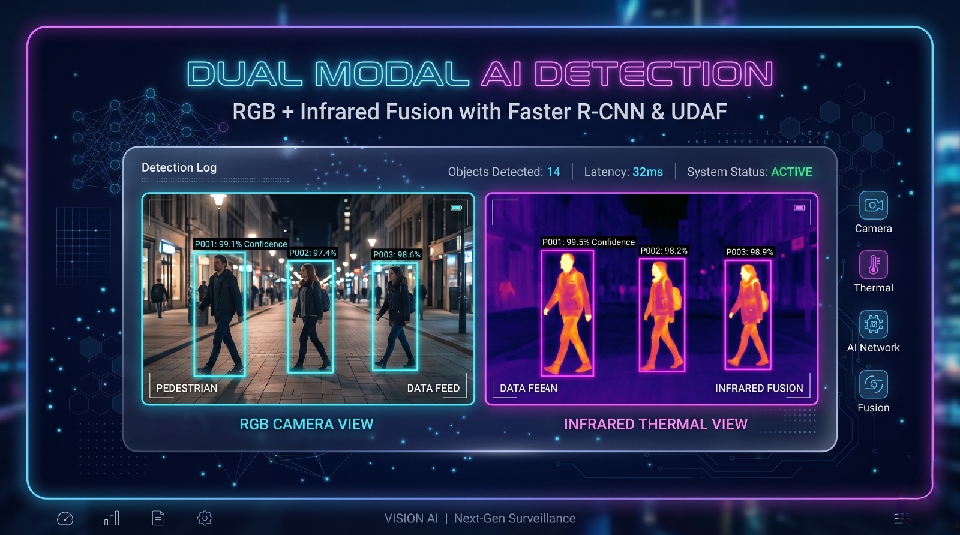Activate the Fusion swirl icon

coord(873,384)
